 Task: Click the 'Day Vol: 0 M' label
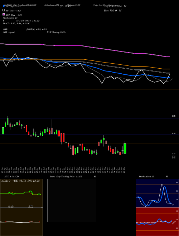pos(112,10)
